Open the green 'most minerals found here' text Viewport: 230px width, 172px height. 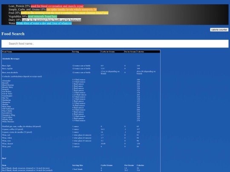[x=43, y=17]
